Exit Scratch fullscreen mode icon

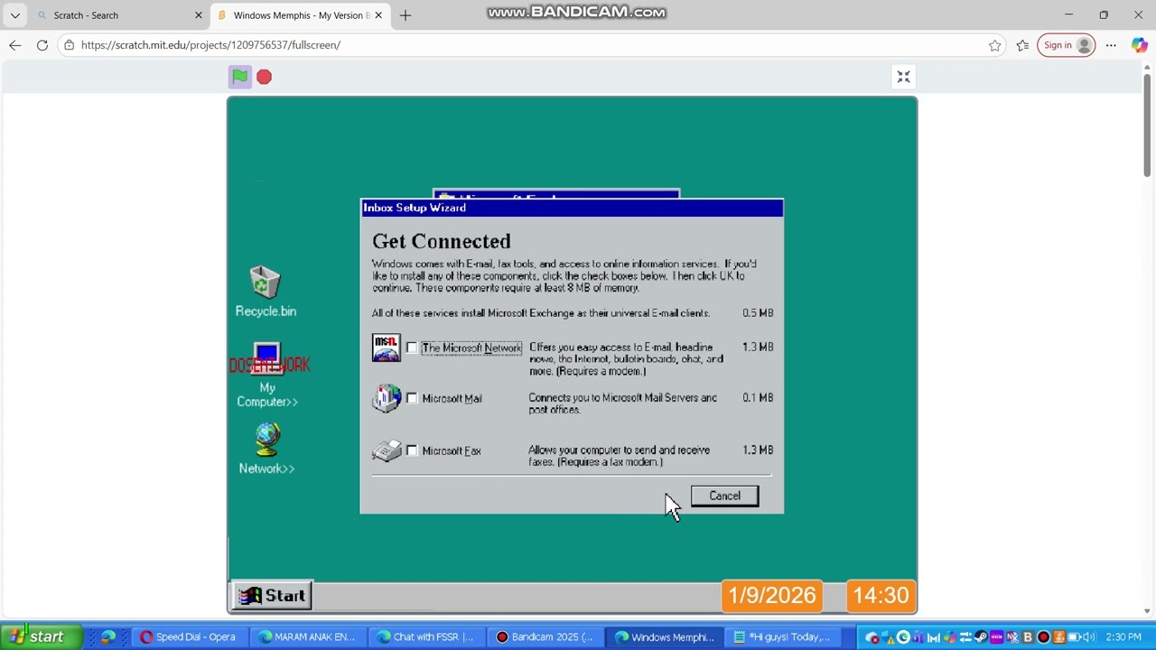coord(903,77)
